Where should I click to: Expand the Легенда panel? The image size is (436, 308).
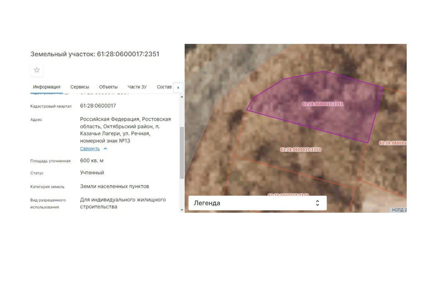pos(258,203)
